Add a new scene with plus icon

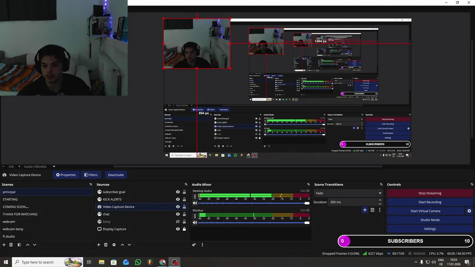click(4, 245)
